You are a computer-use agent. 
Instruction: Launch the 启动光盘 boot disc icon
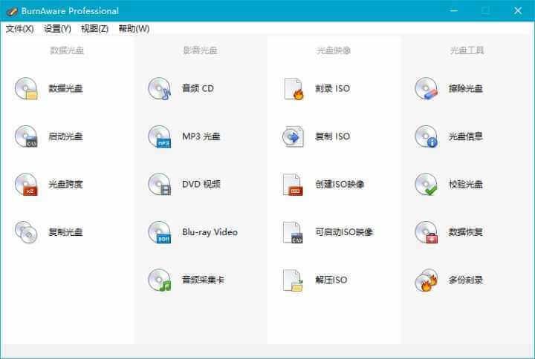click(x=26, y=136)
